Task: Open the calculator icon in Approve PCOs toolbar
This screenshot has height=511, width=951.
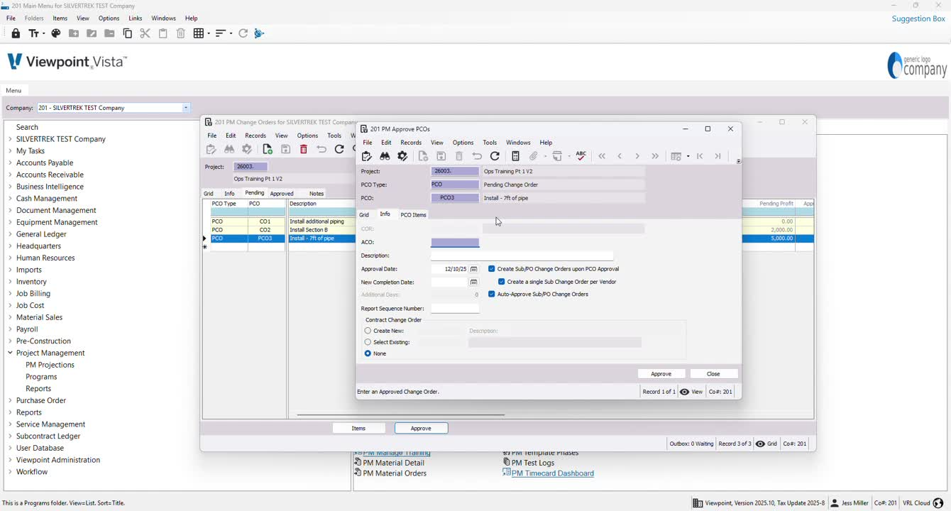Action: point(516,156)
